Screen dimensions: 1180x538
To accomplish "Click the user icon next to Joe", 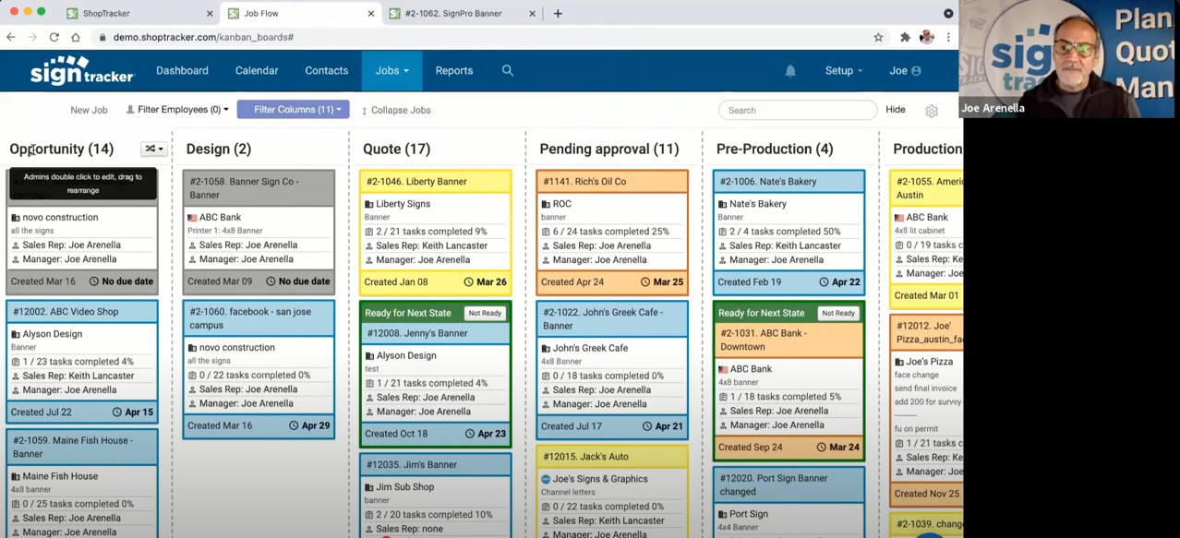I will [916, 71].
